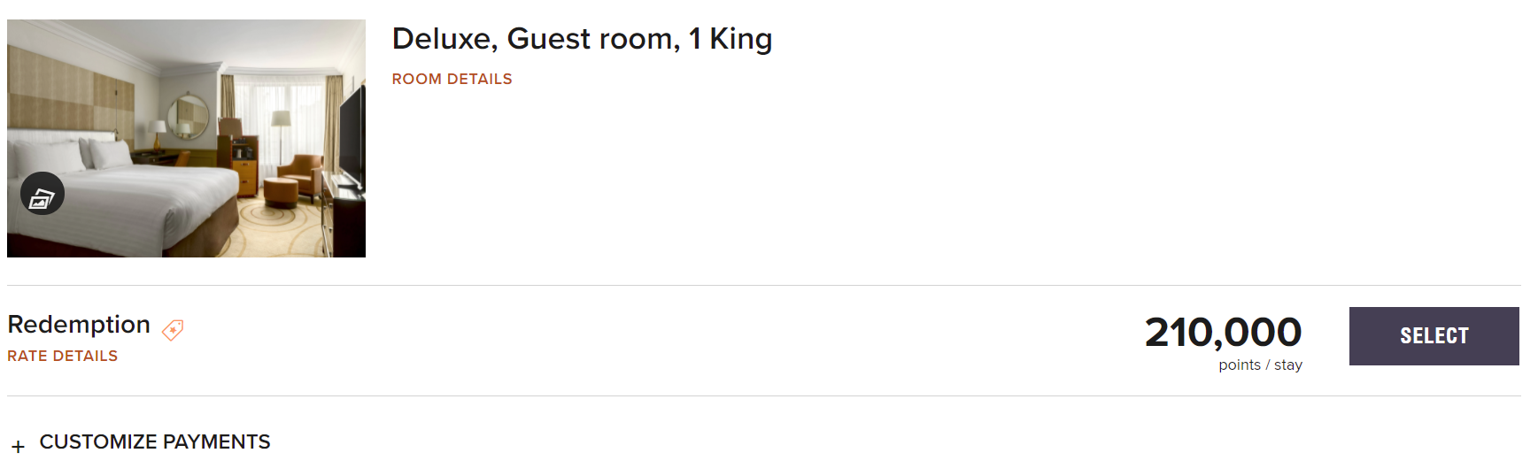Click the redemption rate tag icon
The height and width of the screenshot is (476, 1538).
click(x=173, y=330)
